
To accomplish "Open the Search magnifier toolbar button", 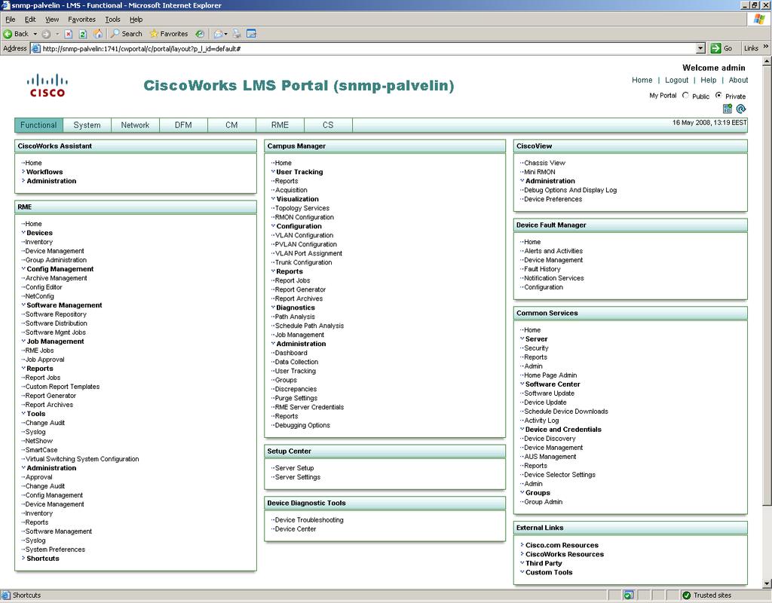I will tap(126, 33).
